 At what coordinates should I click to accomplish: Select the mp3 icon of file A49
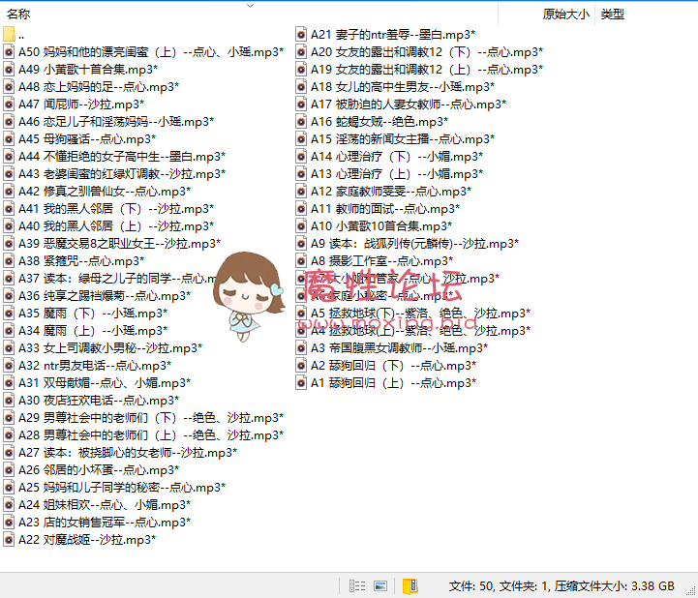pos(9,70)
